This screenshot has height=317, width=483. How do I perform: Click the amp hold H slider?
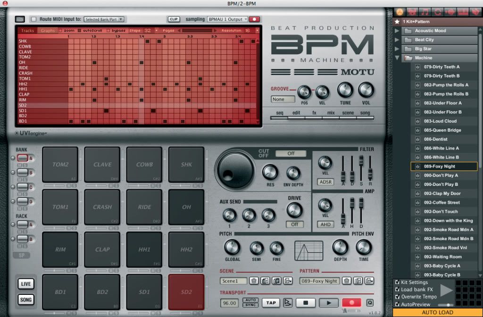point(352,211)
